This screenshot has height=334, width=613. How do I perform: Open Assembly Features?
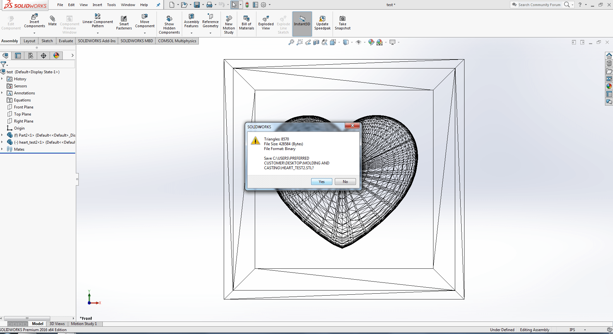coord(191,20)
